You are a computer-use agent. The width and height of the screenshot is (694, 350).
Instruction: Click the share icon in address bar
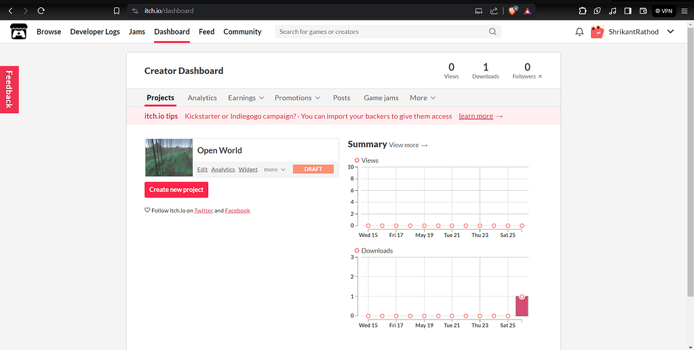494,11
